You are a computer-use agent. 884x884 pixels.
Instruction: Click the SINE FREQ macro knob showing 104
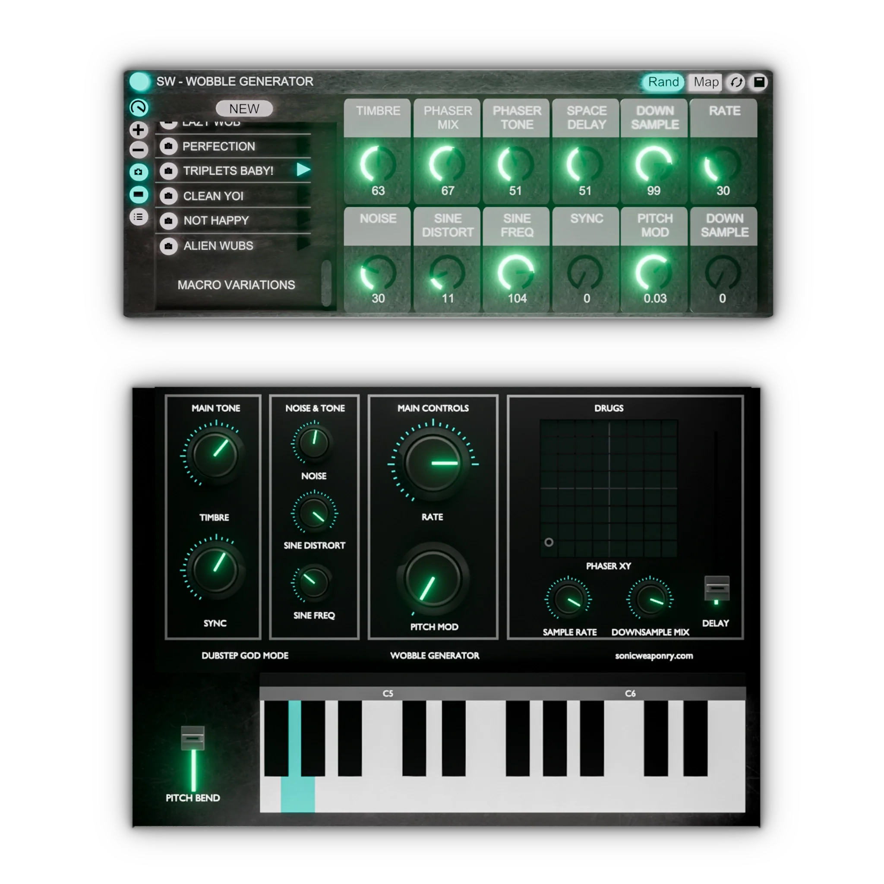pyautogui.click(x=517, y=273)
